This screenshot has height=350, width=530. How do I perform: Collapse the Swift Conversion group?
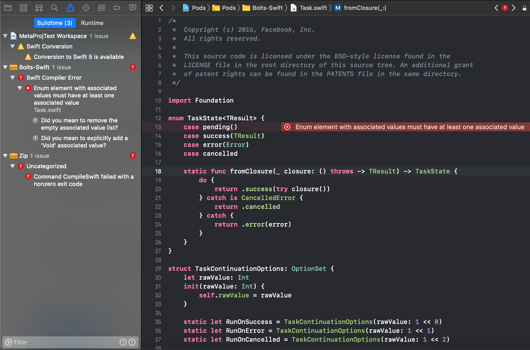pyautogui.click(x=12, y=46)
